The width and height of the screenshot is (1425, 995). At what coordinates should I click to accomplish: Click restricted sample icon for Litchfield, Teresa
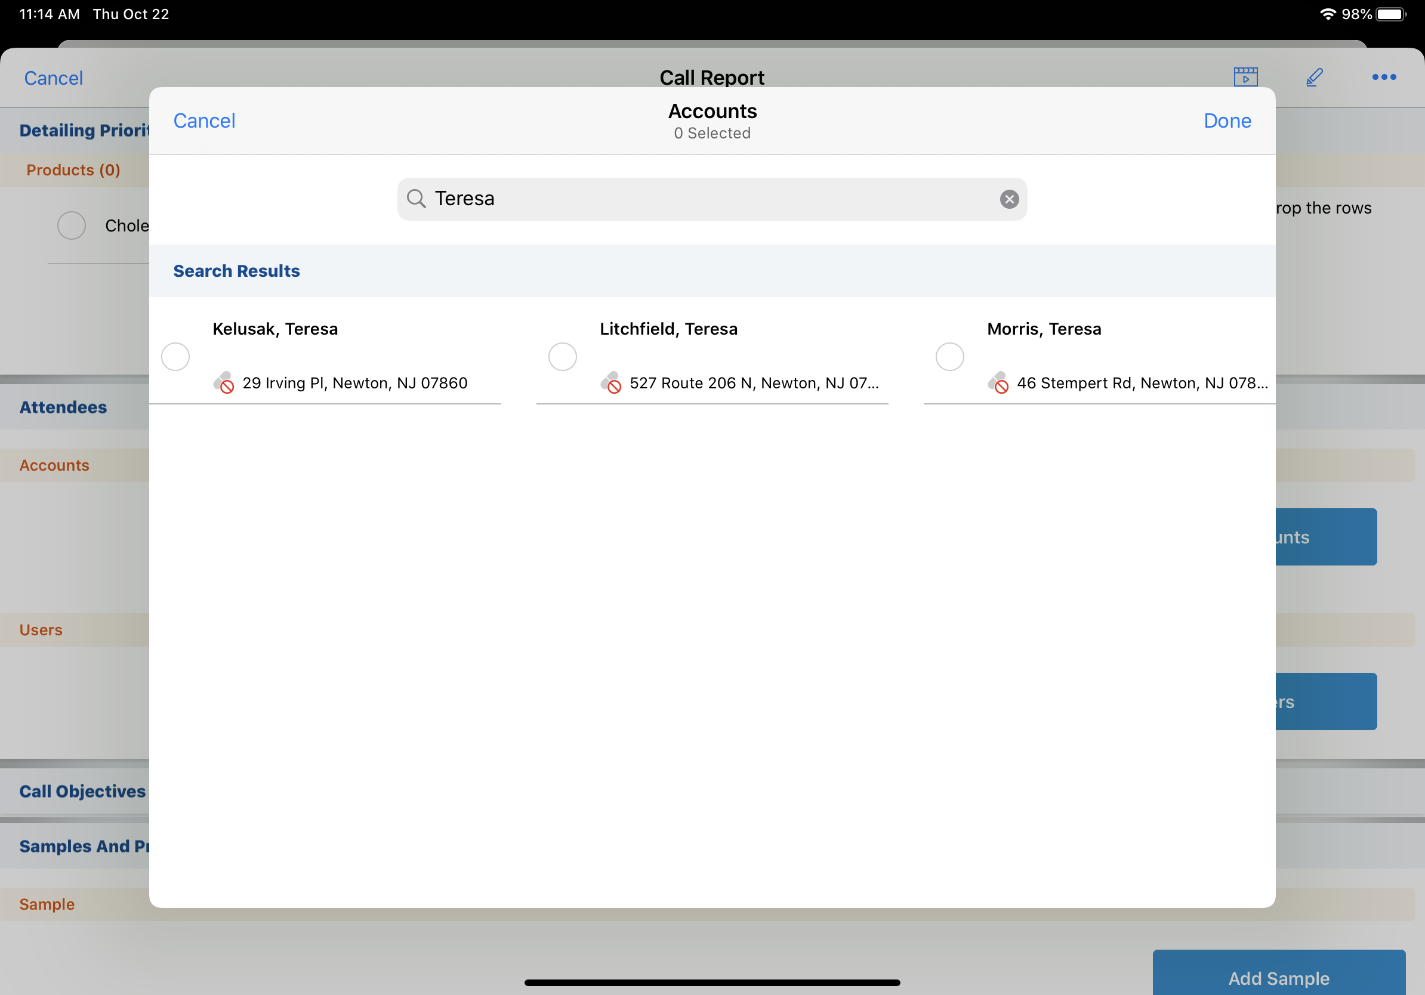(x=610, y=383)
